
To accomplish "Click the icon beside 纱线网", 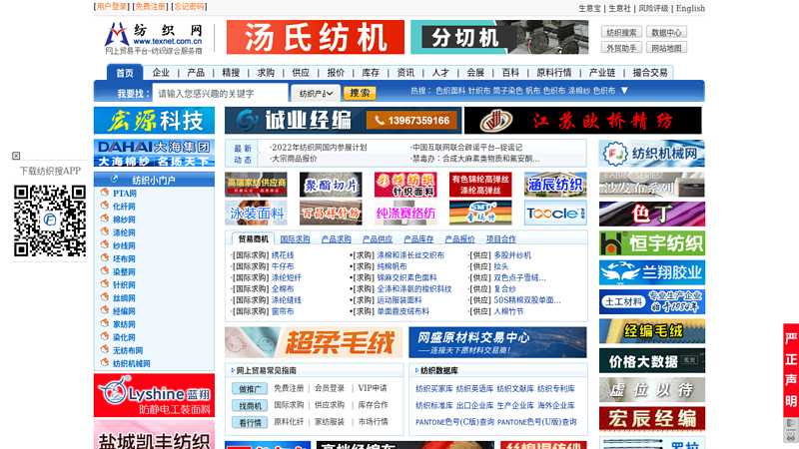I will pos(105,244).
